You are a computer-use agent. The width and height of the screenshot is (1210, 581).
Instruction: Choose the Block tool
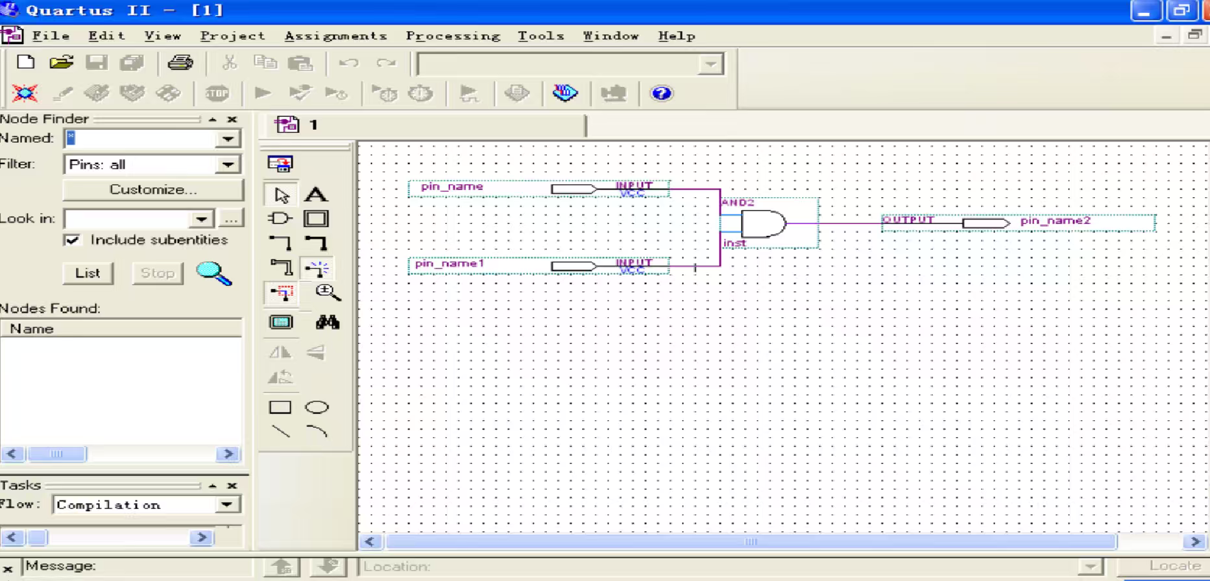click(316, 219)
